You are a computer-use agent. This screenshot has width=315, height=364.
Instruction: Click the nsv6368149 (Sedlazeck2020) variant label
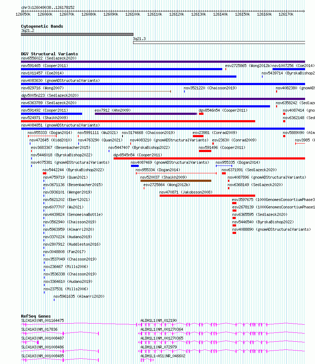(255, 185)
